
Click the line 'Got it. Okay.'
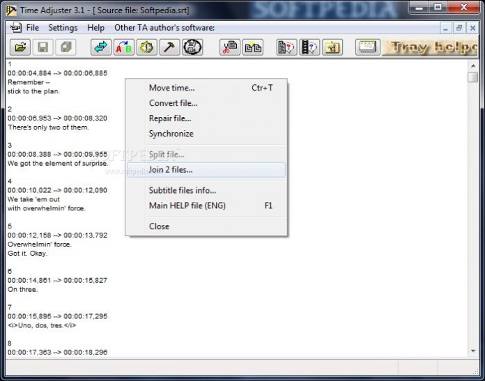click(28, 254)
